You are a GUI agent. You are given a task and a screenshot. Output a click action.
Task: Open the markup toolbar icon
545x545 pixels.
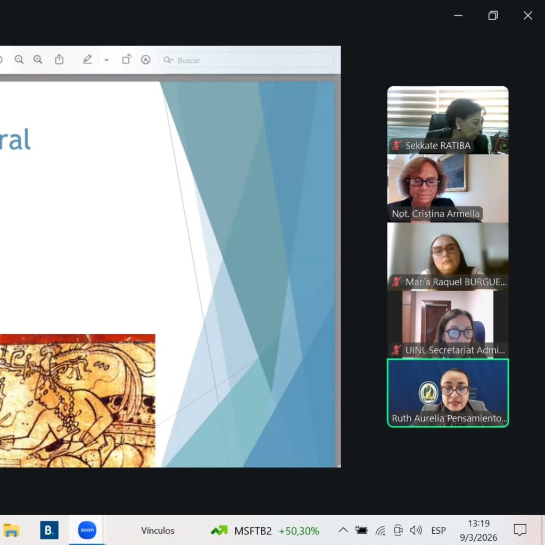tap(145, 60)
